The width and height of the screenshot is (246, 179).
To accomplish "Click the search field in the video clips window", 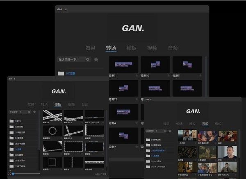I will (x=156, y=131).
